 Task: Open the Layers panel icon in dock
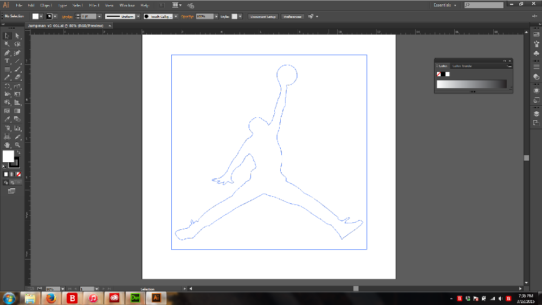[536, 114]
